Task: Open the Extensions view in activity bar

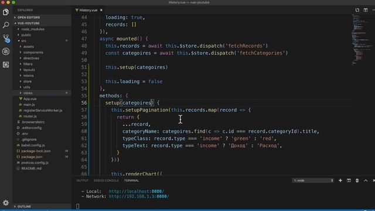Action: click(x=6, y=64)
